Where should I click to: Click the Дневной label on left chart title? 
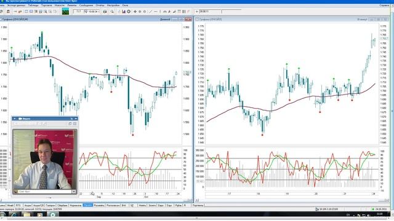point(165,19)
